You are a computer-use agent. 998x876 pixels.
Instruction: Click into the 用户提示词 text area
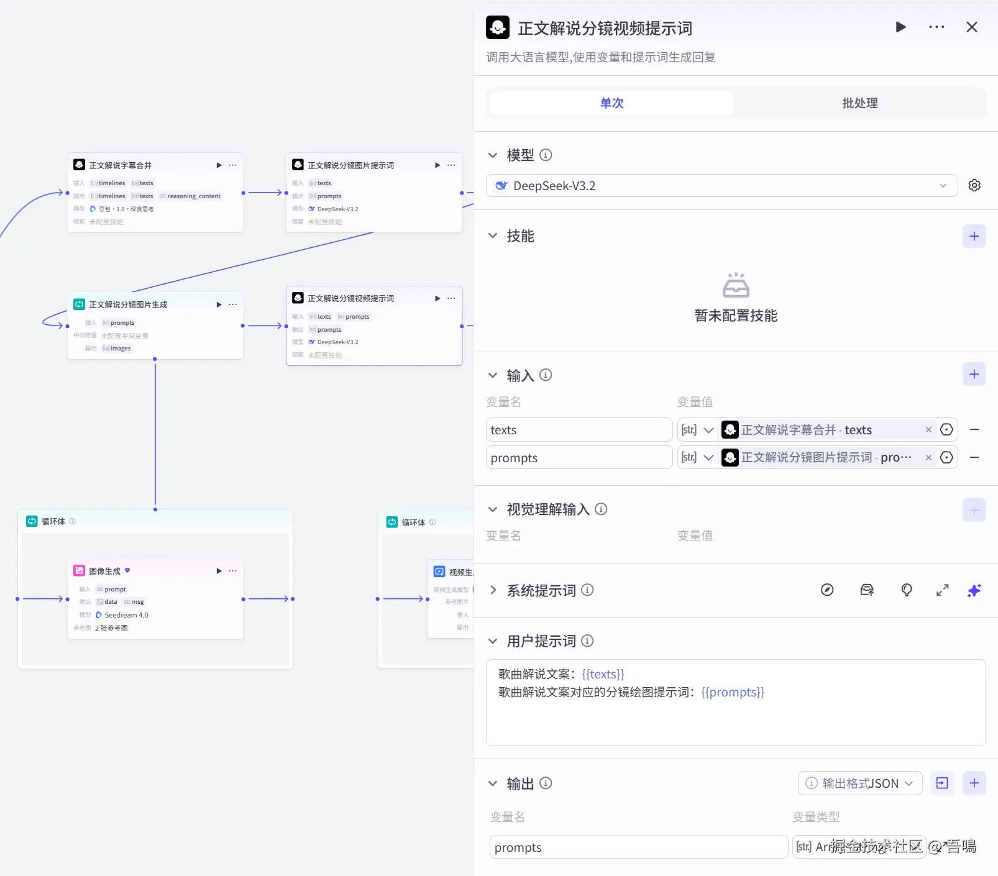736,703
